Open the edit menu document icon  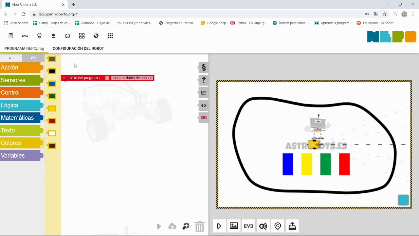[11, 36]
